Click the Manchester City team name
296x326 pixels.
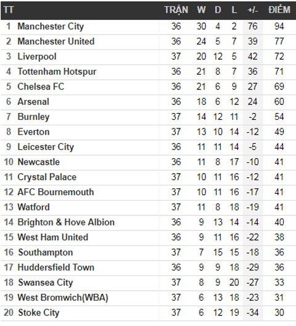[x=51, y=27]
